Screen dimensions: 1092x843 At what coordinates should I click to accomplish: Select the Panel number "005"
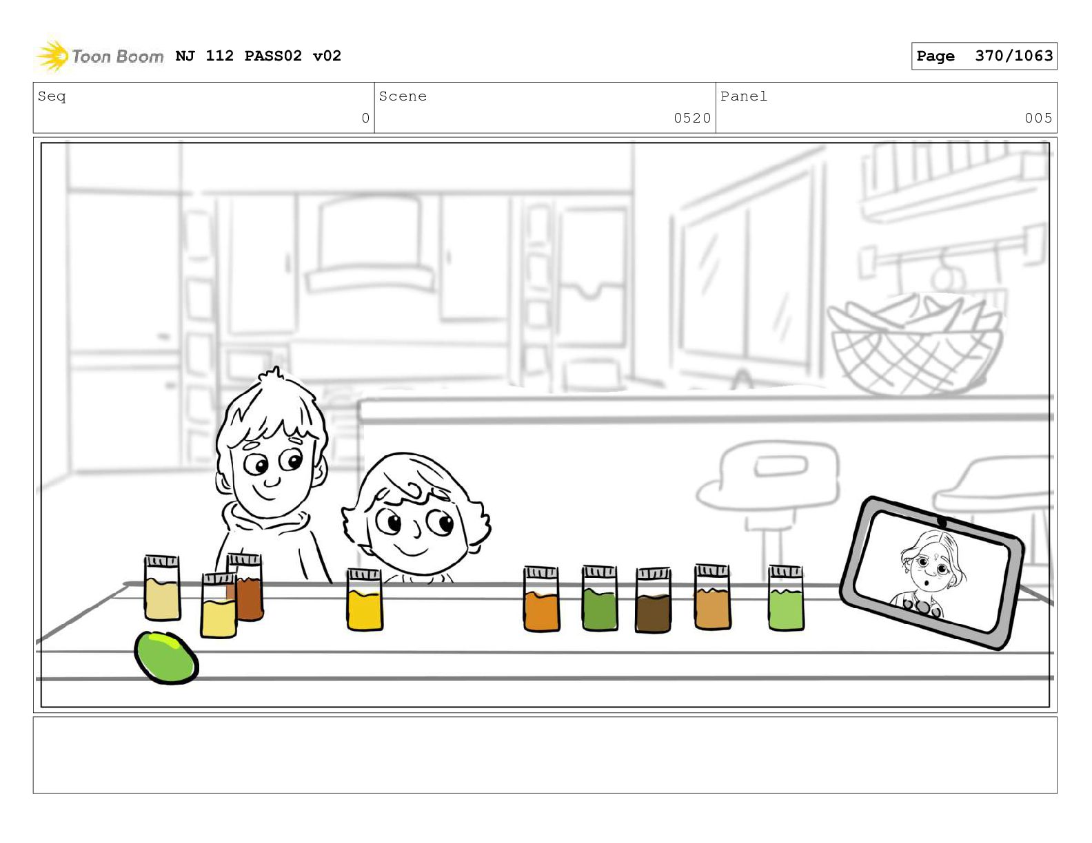click(x=1038, y=118)
